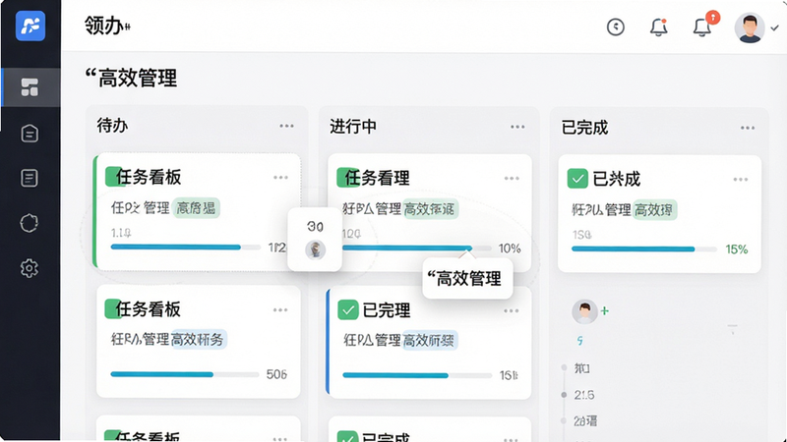
Task: Click avatar in the 30 popup
Action: [x=315, y=249]
